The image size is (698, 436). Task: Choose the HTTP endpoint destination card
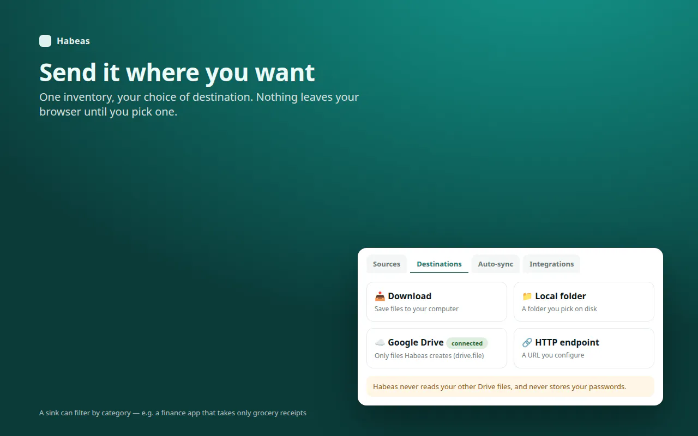(x=584, y=348)
